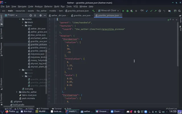The height and width of the screenshot is (114, 182).
Task: Click the editor vertical scrollbar
Action: (x=178, y=44)
